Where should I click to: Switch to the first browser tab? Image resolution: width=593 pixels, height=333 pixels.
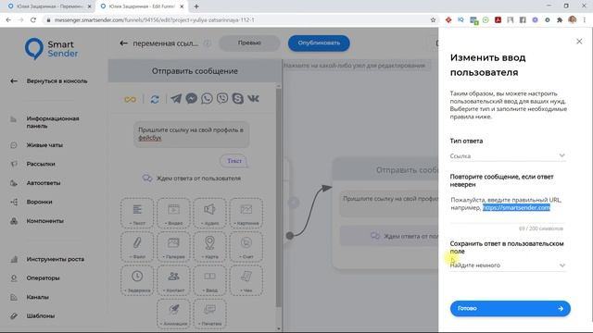(x=48, y=6)
